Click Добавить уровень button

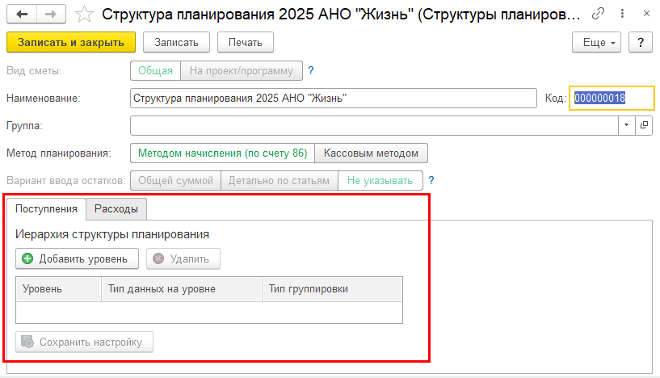click(77, 258)
